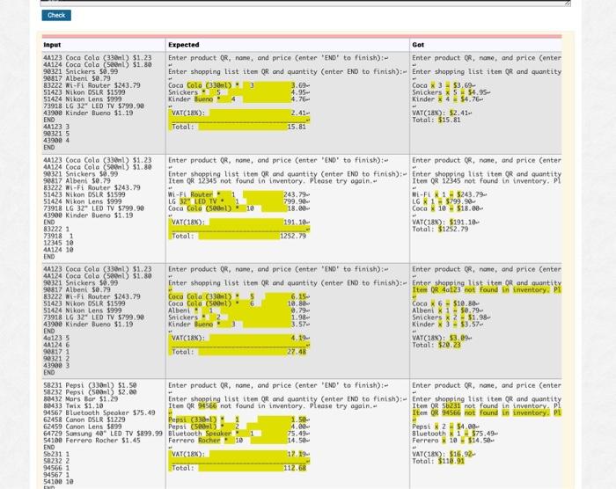The height and width of the screenshot is (489, 616).
Task: Click the 'Bluetooth Speaker * 1 75.49' Expected line
Action: (238, 434)
